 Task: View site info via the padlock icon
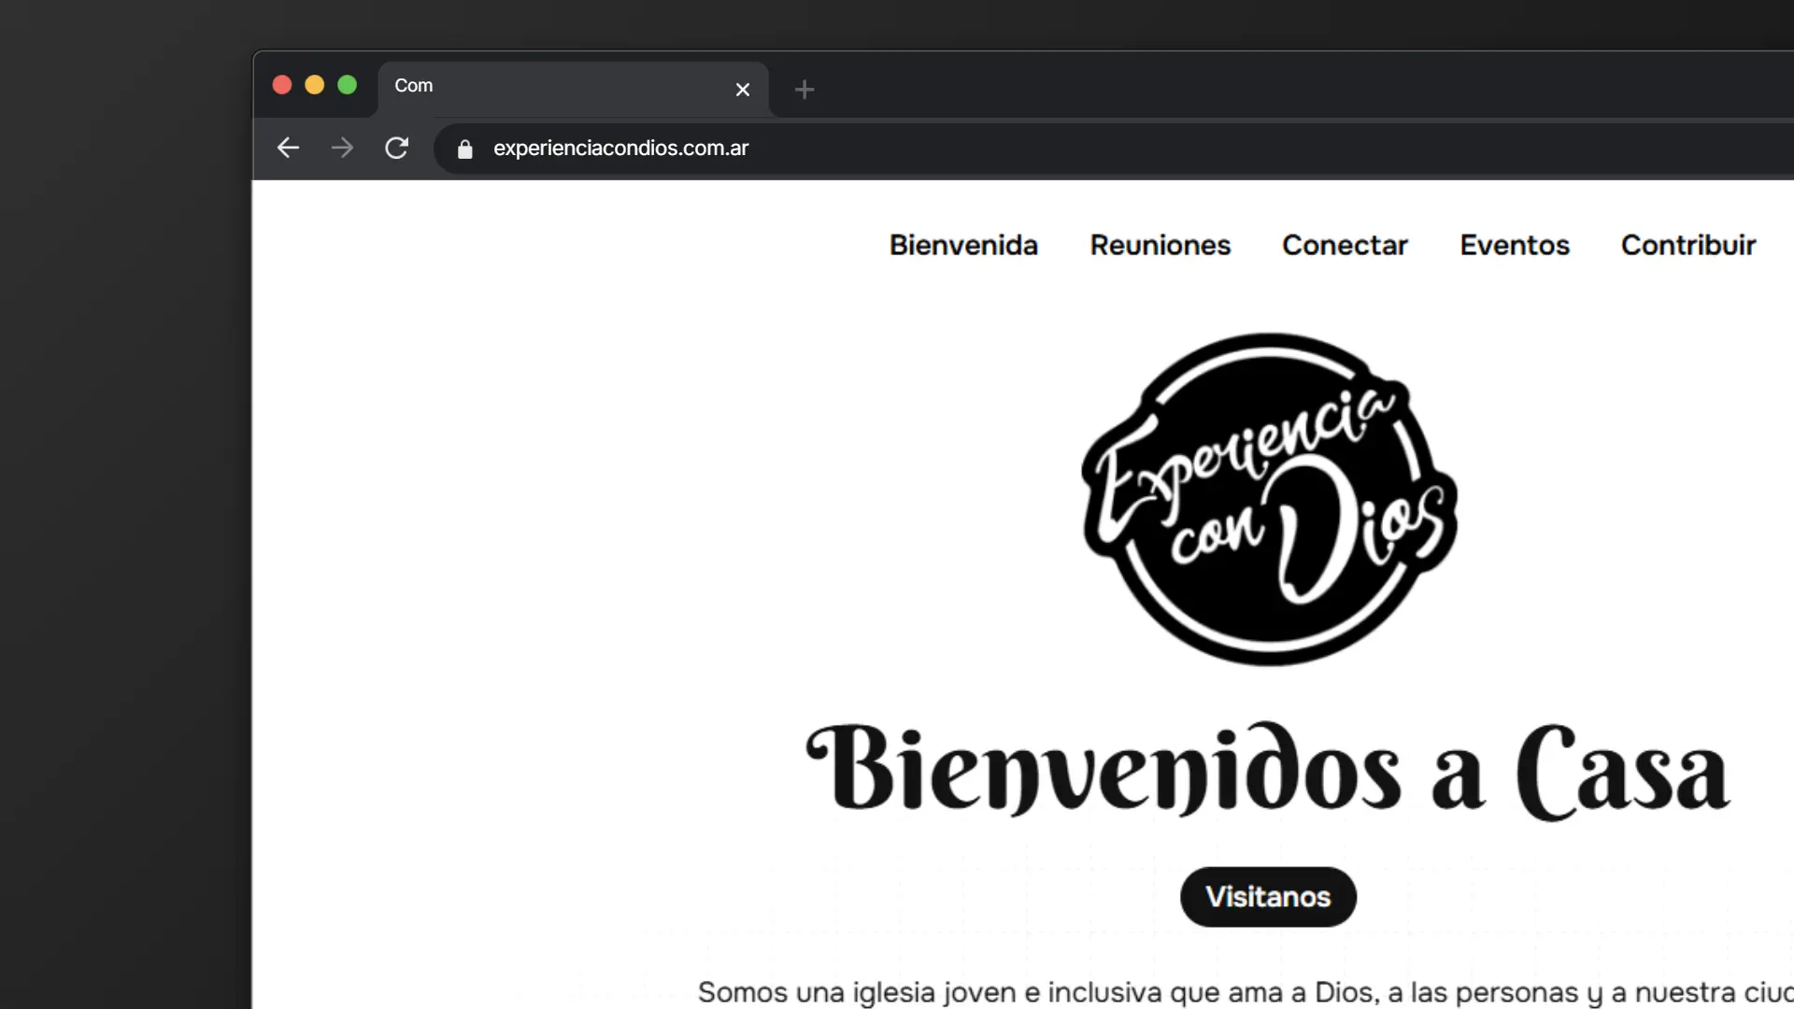coord(464,149)
